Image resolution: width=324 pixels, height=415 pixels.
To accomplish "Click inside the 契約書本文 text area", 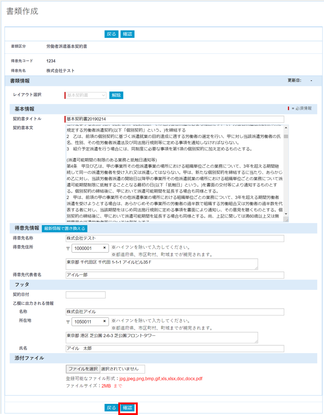I will pyautogui.click(x=175, y=173).
